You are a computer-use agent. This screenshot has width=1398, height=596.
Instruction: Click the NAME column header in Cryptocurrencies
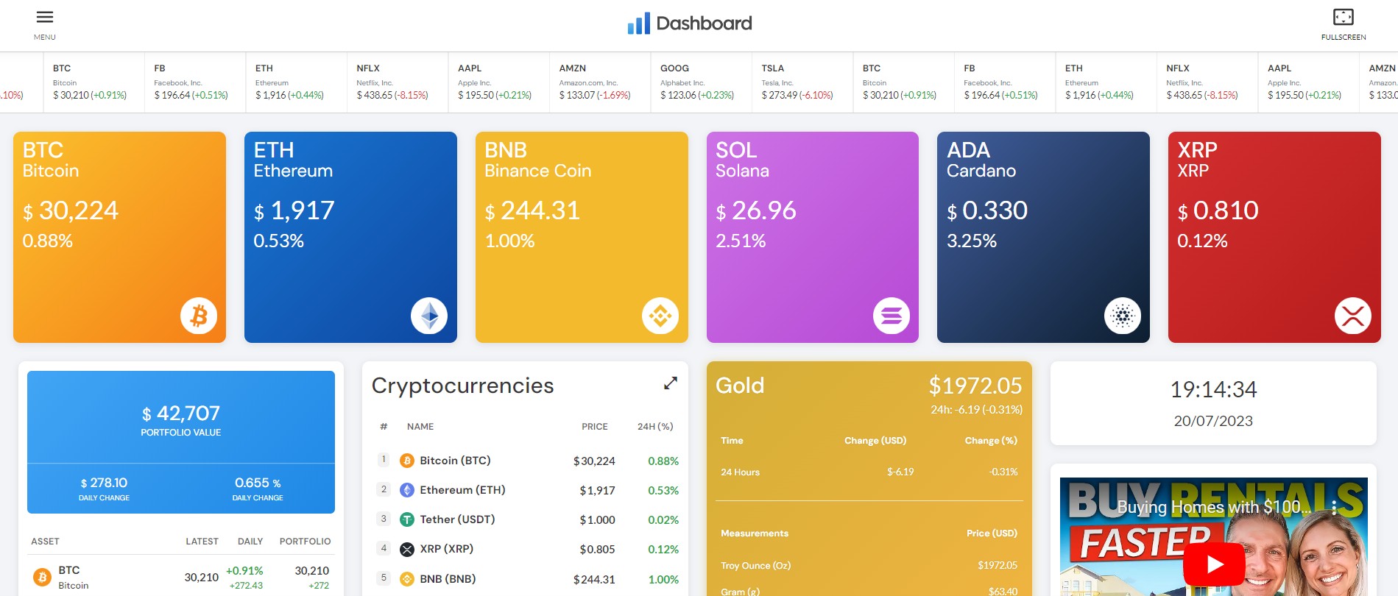point(420,427)
